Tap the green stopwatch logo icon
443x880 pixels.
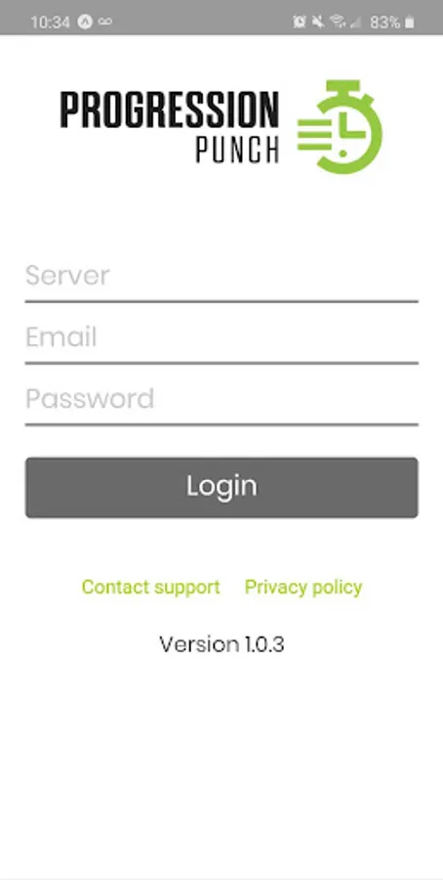pyautogui.click(x=340, y=126)
